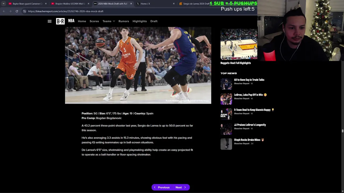Viewport: 344px width, 193px height.
Task: Open JJ Praises LeBron's Longevity article
Action: [250, 125]
